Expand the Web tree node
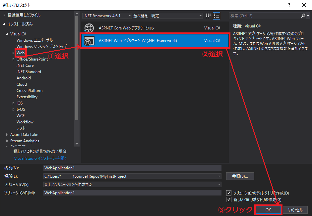 coord(13,53)
